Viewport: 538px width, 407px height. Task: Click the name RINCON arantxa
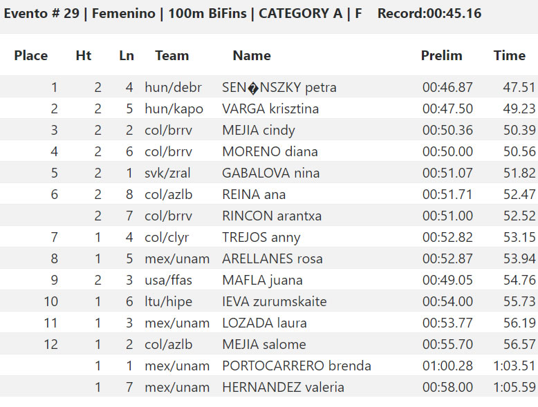[x=272, y=216]
